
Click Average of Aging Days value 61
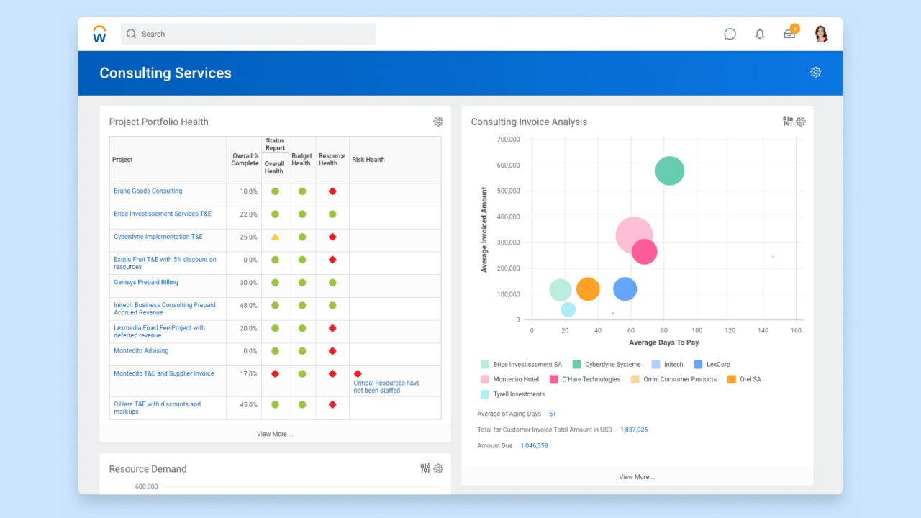553,414
